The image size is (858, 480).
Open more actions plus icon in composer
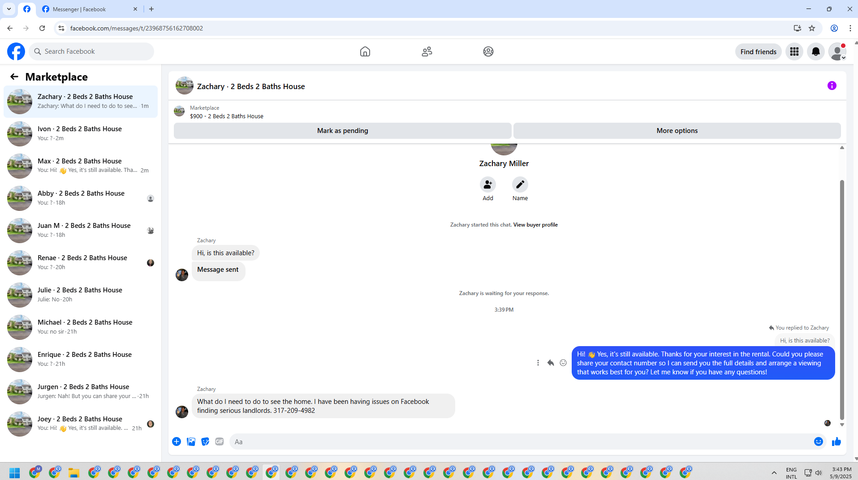177,441
